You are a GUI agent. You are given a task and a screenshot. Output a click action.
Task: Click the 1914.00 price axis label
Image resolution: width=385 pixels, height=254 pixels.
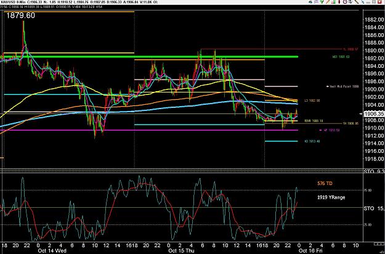(x=374, y=143)
